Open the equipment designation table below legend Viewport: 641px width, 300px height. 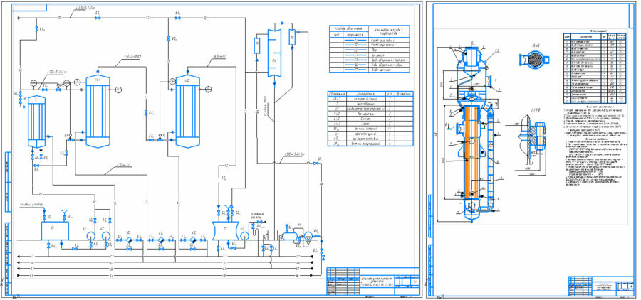(x=370, y=119)
